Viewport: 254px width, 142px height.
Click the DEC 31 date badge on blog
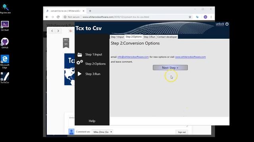66,43
